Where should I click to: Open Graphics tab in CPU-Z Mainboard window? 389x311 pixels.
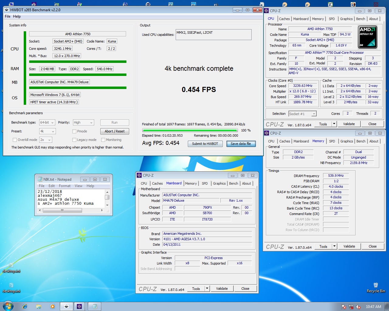click(219, 183)
